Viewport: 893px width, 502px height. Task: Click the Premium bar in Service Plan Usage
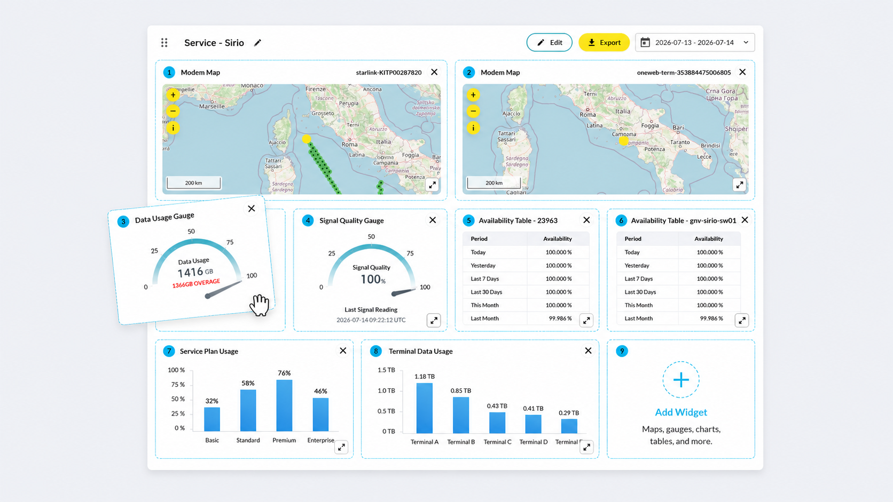point(284,405)
